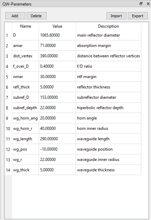Select wg_horn_ang value 20.00000
Viewport: 151px width, 220px height.
pyautogui.click(x=57, y=118)
